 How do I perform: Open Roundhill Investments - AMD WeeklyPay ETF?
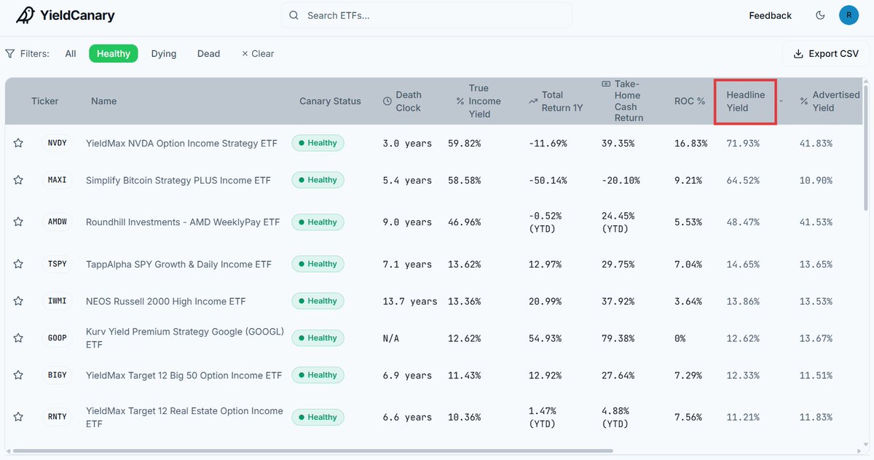[x=183, y=222]
